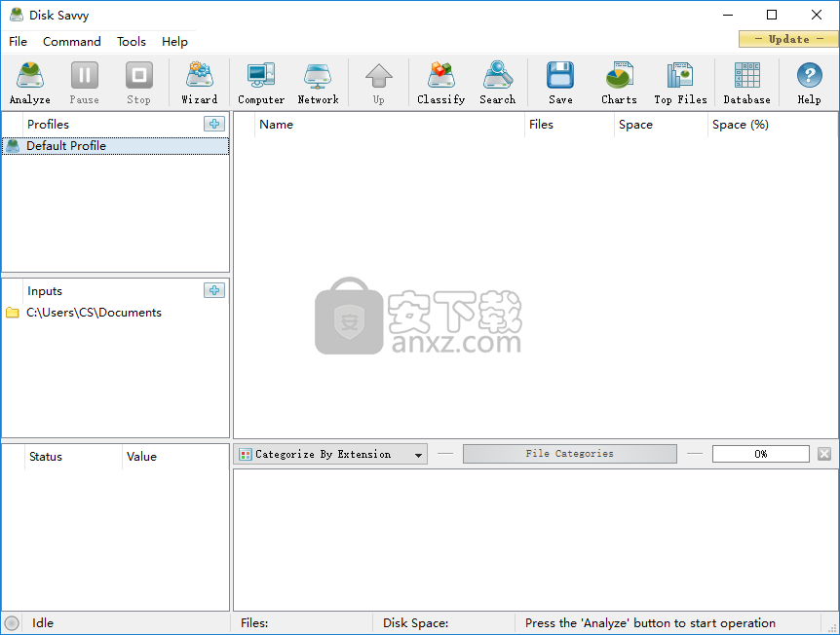Viewport: 840px width, 635px height.
Task: Open the Database toolbar icon
Action: pyautogui.click(x=746, y=83)
